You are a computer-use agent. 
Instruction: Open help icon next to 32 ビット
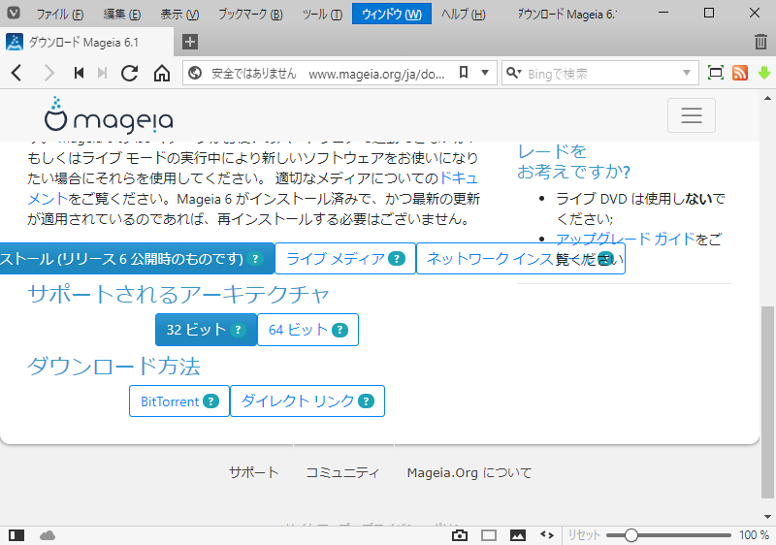coord(238,330)
